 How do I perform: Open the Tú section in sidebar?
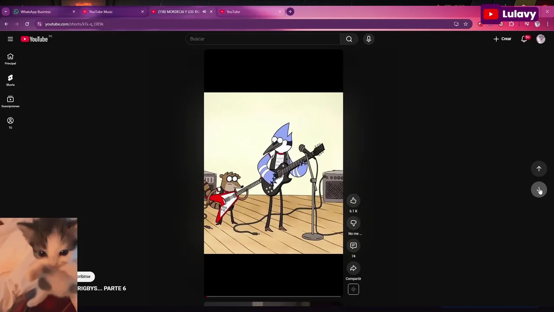coord(10,123)
